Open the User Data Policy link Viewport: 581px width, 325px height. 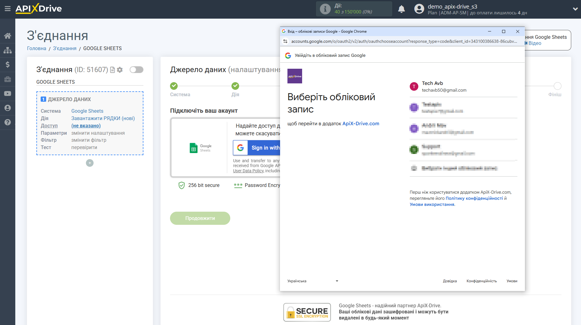tap(248, 171)
